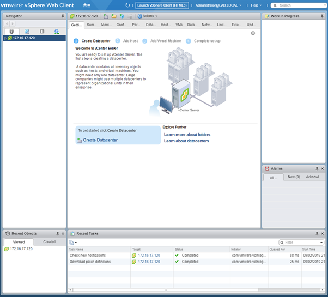Switch to the Created tab in Recent Objects
Viewport: 328px width, 297px height.
pyautogui.click(x=50, y=242)
